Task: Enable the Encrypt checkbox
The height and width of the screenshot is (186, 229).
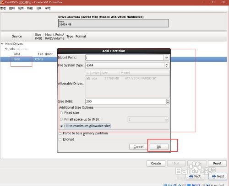Action: point(60,139)
